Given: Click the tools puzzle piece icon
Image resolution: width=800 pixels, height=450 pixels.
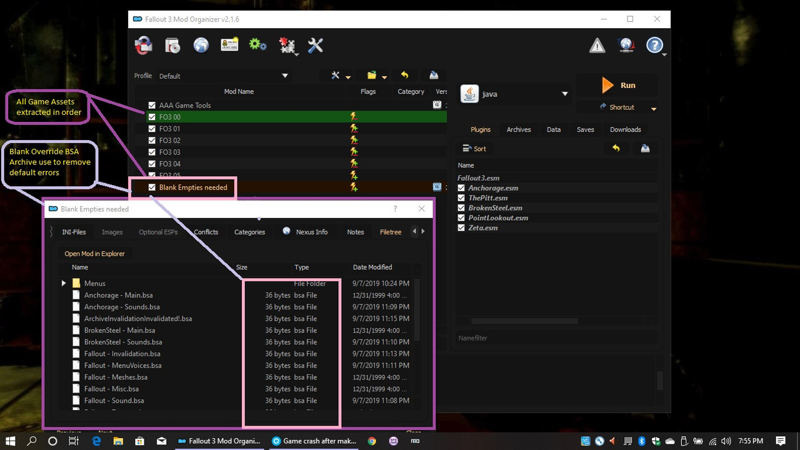Looking at the screenshot, I should point(287,45).
